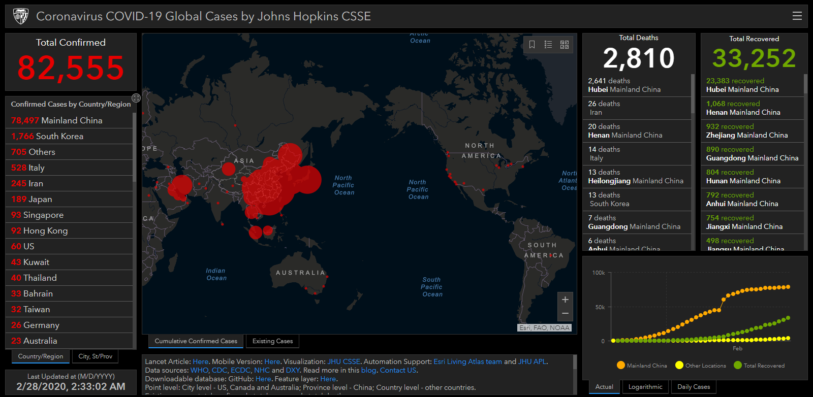Click the country list scrollbar

(135, 147)
